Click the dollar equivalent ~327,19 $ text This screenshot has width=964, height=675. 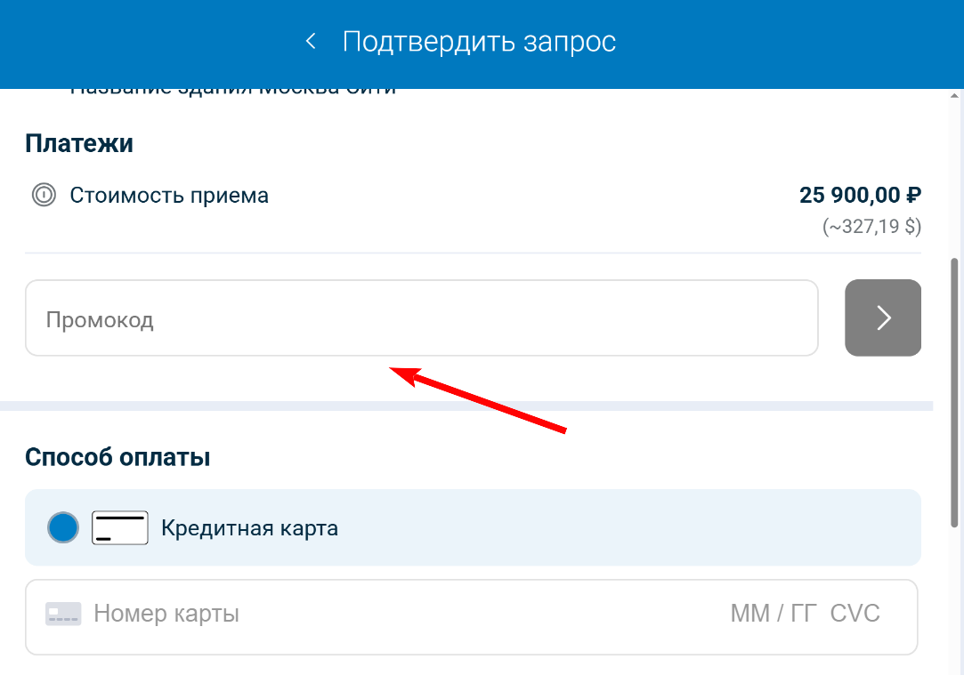coord(871,227)
